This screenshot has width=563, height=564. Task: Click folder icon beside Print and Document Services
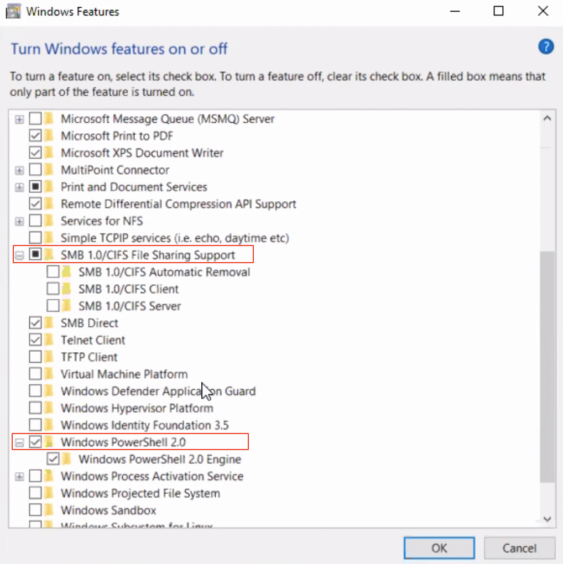pyautogui.click(x=49, y=187)
